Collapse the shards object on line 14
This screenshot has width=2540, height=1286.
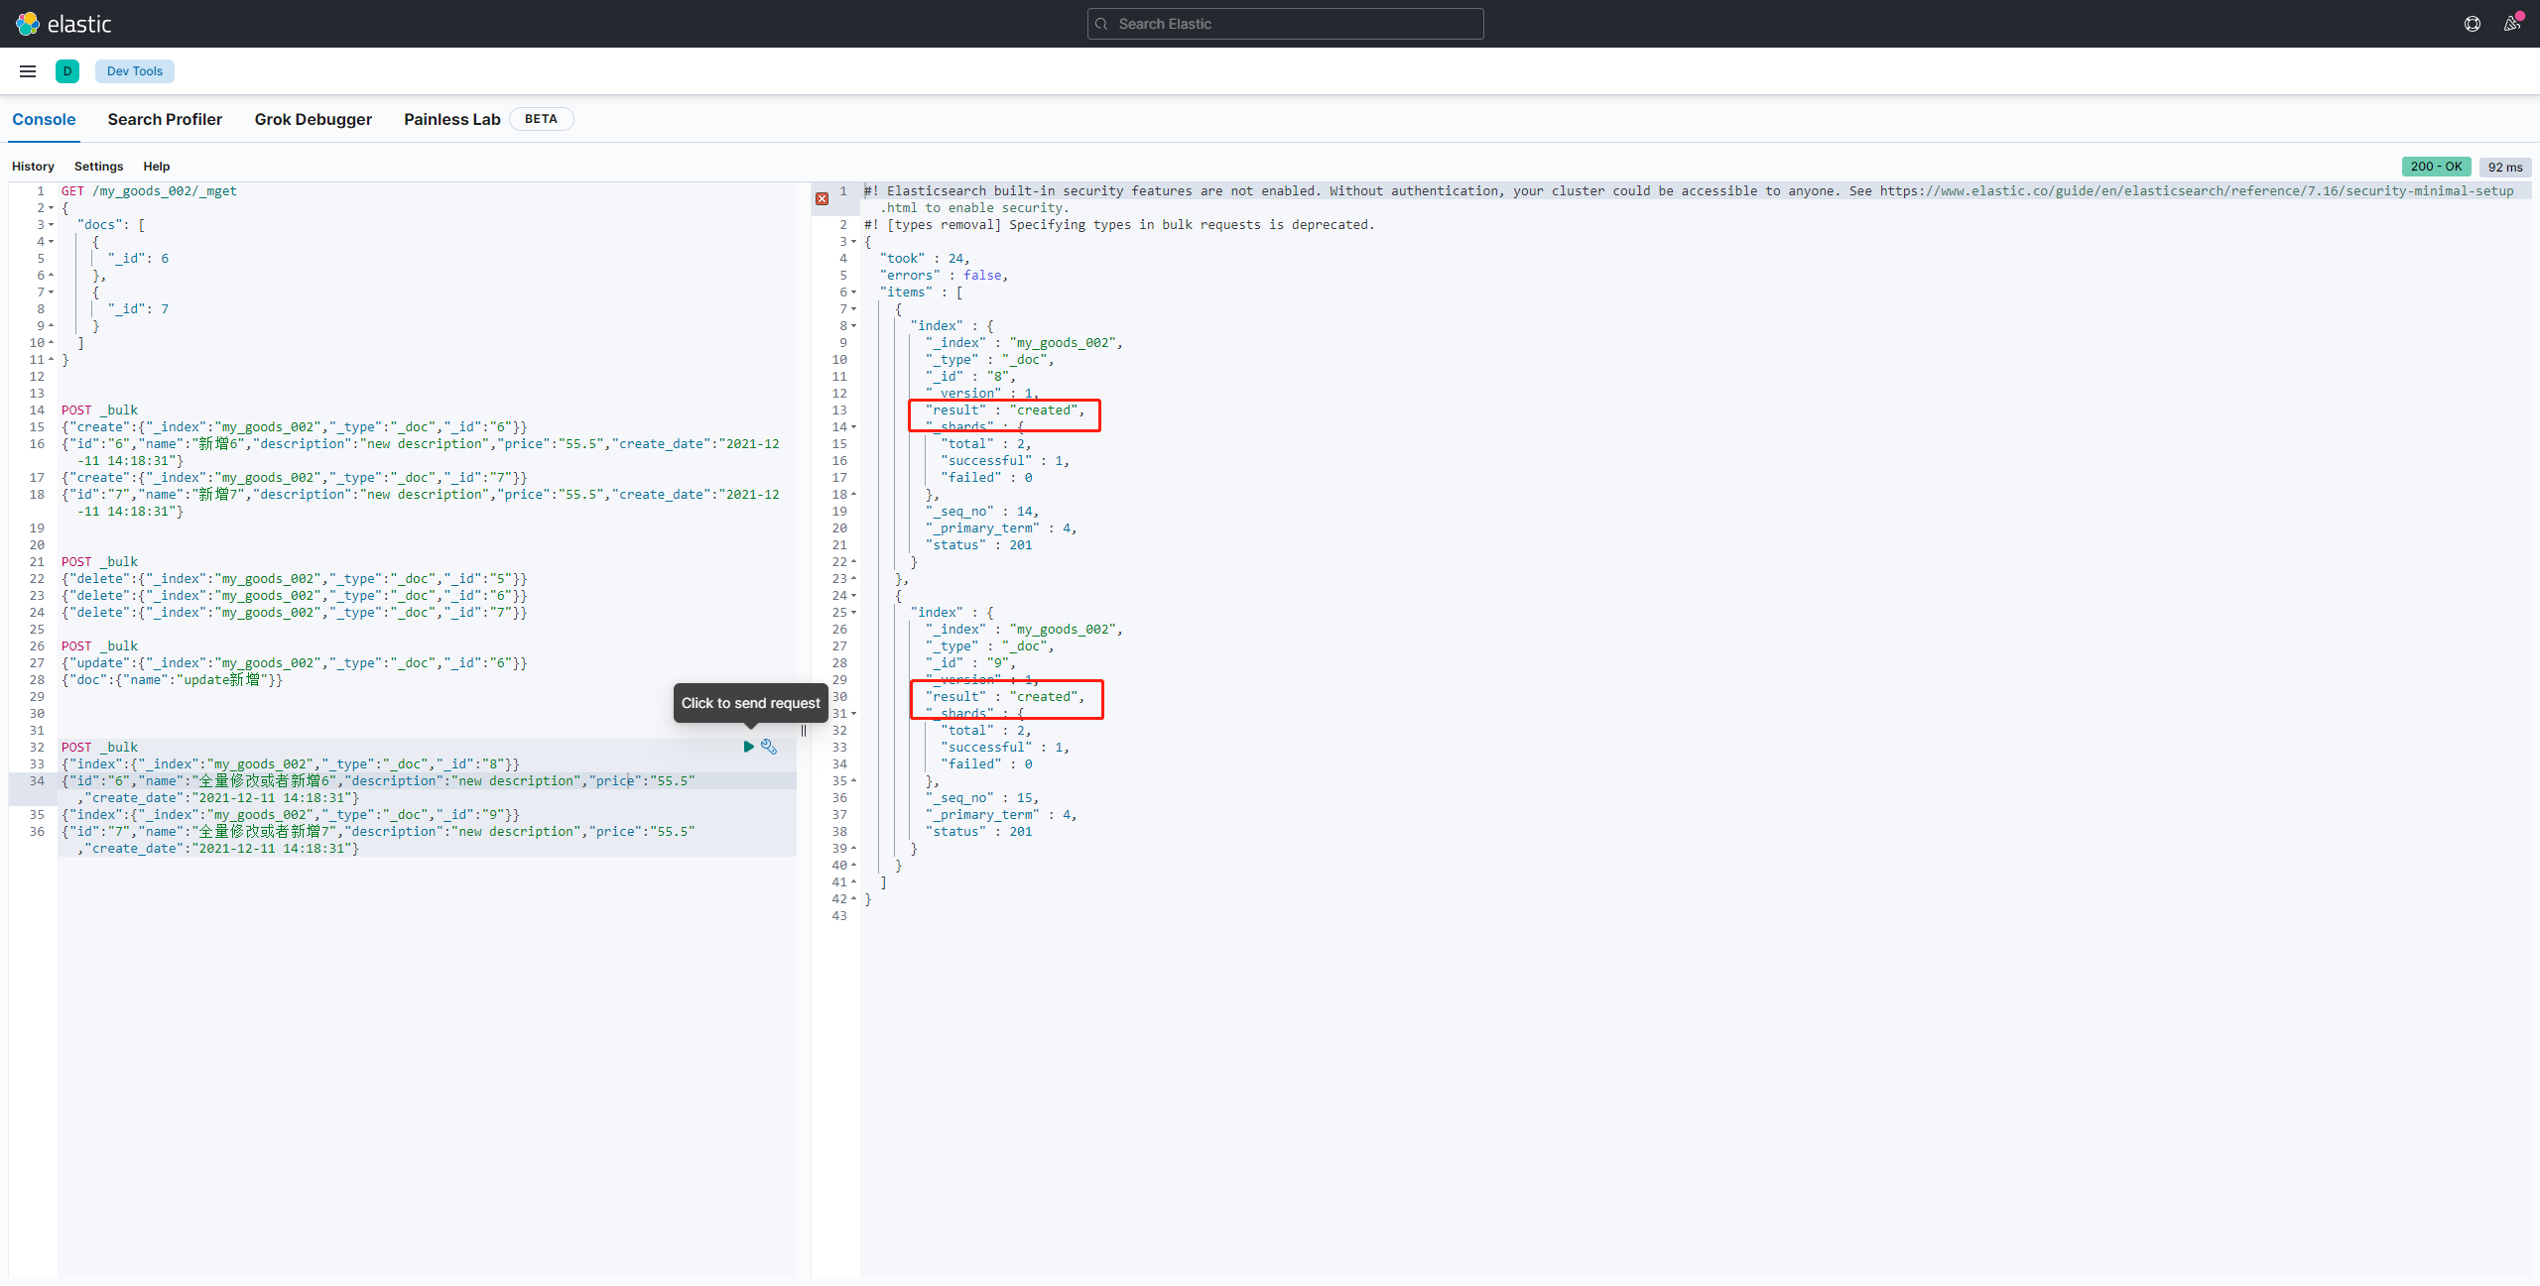coord(855,426)
